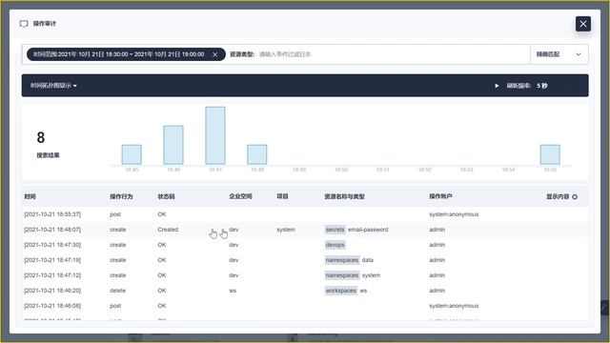Open log entry at 2021-10-21 18:55:37
The width and height of the screenshot is (610, 343).
[x=305, y=214]
